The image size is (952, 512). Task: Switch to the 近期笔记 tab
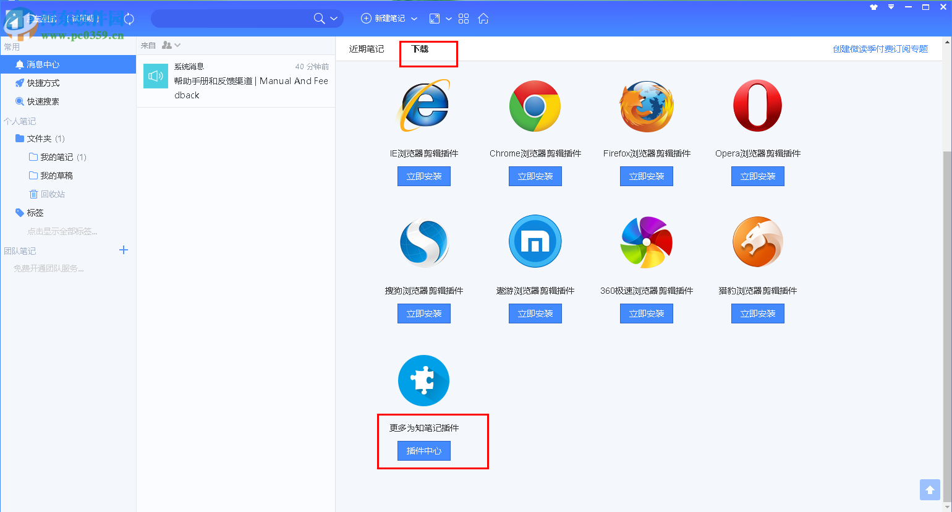367,49
